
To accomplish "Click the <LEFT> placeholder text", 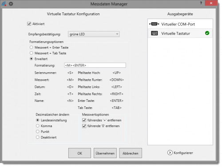I will pos(117,87).
